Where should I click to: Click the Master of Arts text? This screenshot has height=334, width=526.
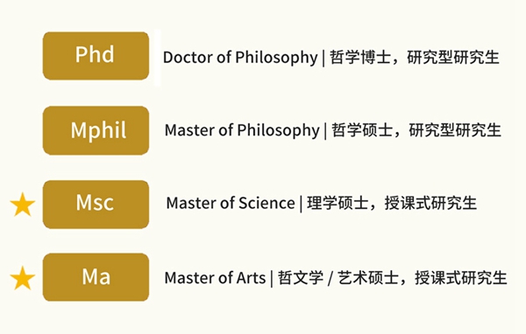[x=215, y=278]
